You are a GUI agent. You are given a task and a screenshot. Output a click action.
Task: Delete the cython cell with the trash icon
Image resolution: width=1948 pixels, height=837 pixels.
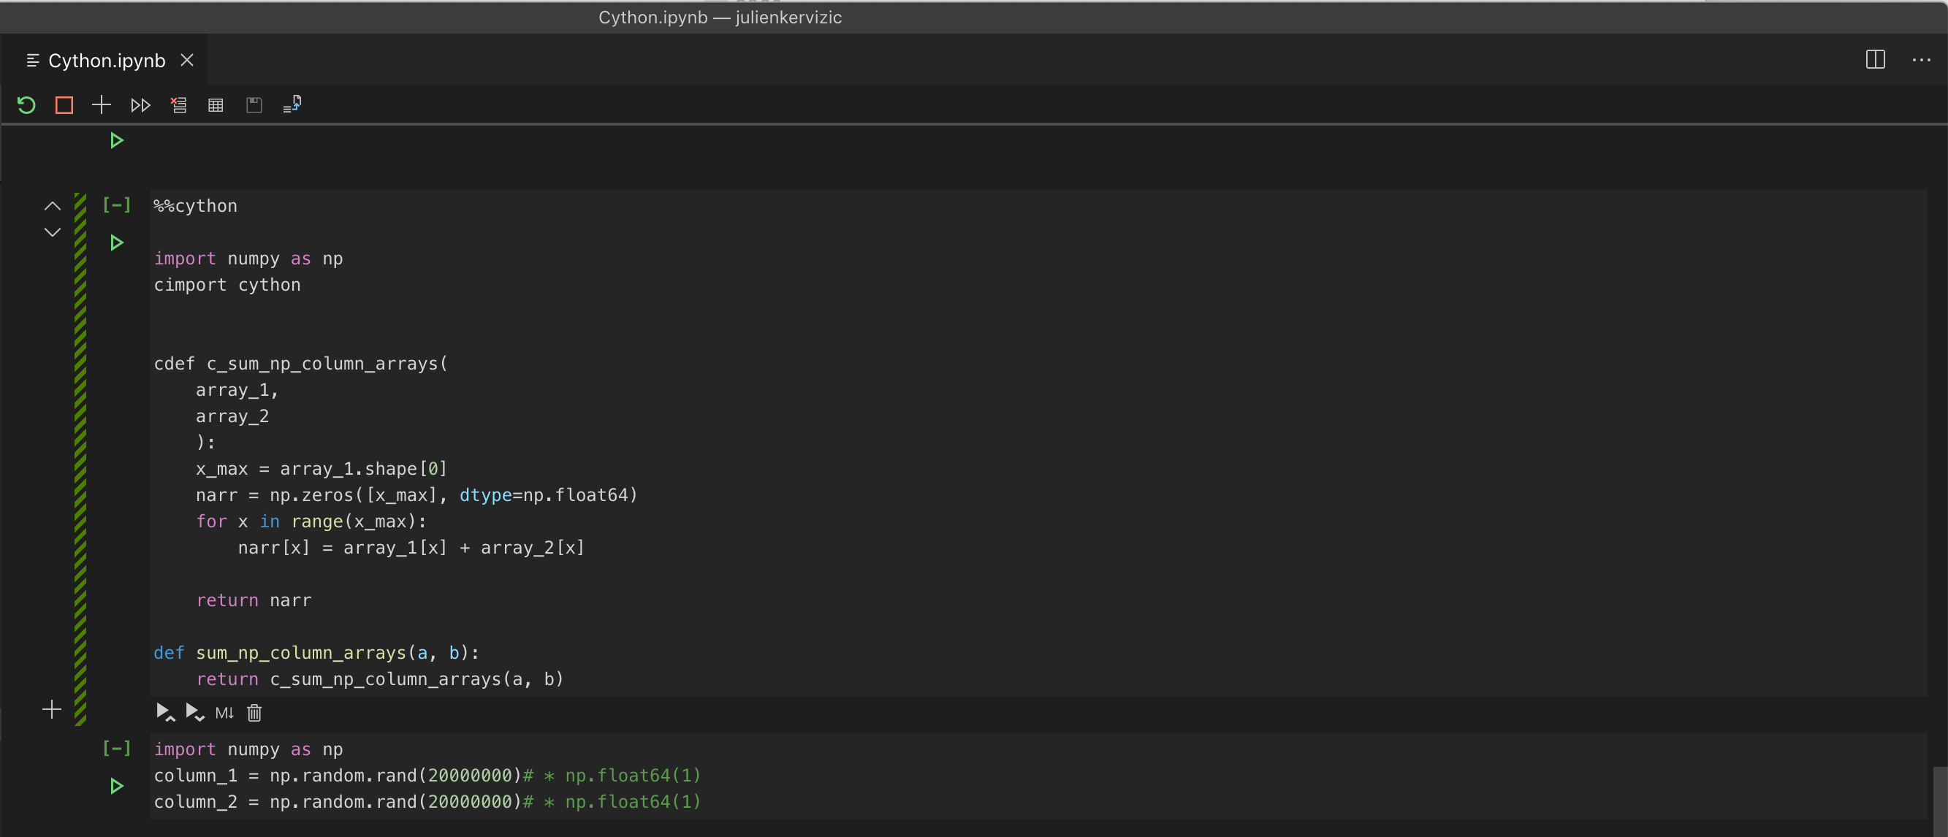coord(255,712)
